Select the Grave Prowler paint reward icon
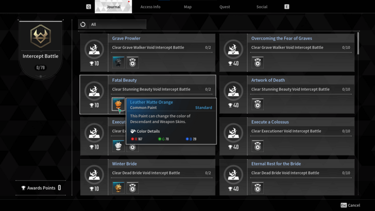The image size is (375, 211). coord(118,62)
